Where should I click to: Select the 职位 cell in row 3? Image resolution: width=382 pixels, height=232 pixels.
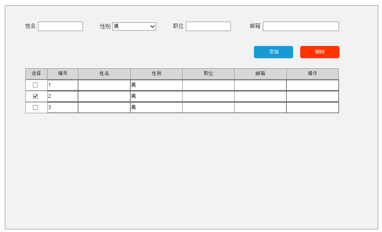208,108
